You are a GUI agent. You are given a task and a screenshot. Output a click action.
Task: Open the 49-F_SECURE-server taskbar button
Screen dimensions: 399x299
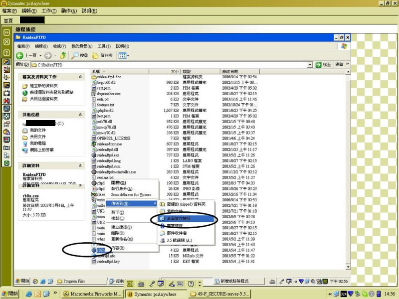pos(219,294)
